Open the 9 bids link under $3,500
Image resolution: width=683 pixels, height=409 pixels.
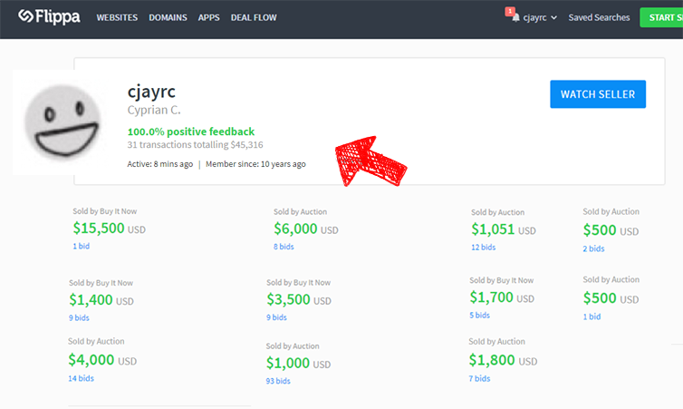(276, 317)
